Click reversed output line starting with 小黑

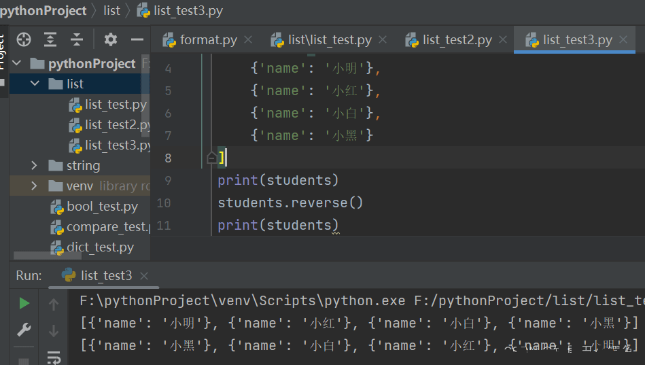click(x=359, y=346)
